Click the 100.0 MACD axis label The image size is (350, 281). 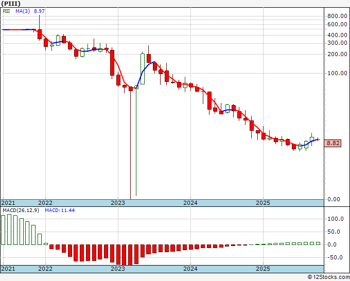click(x=335, y=219)
